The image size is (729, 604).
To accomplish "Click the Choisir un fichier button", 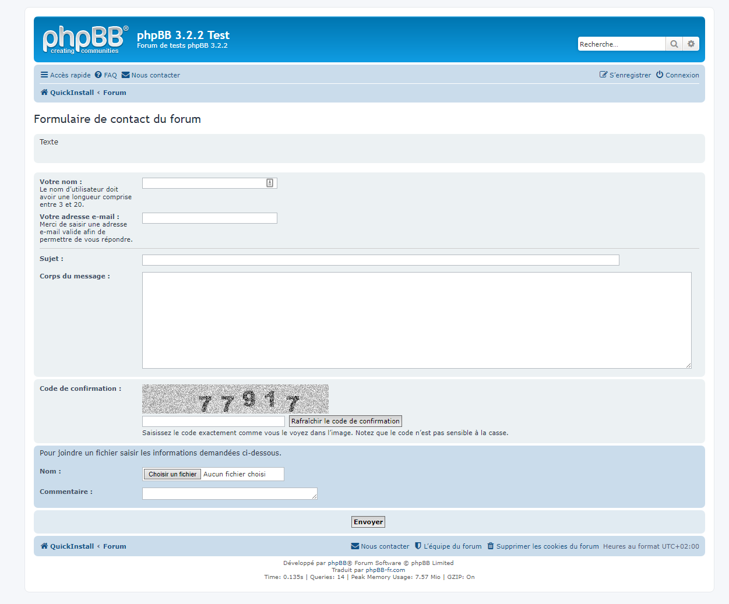I will click(172, 474).
